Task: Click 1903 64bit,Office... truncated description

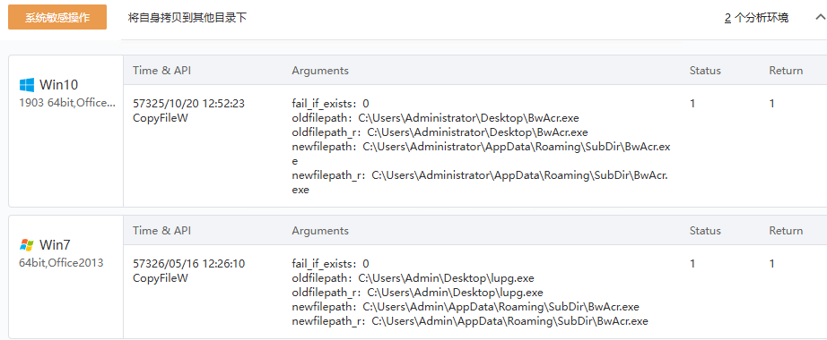Action: click(67, 103)
